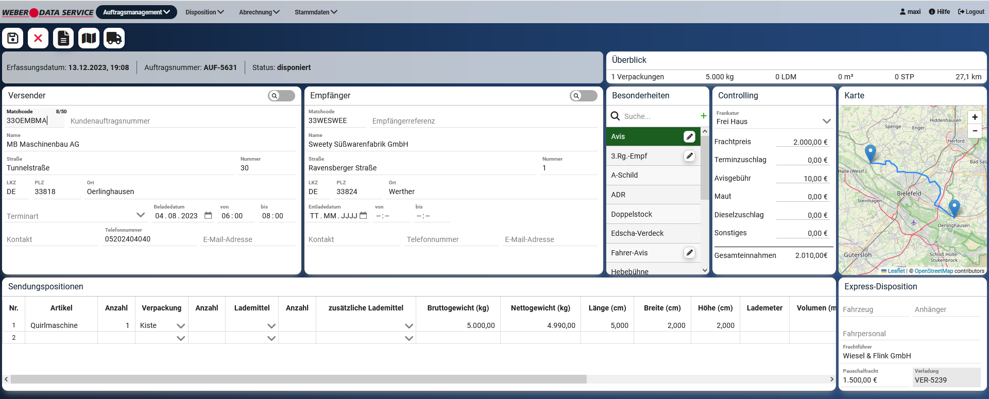Open Verpackung dropdown for Kiste row
Screen dimensions: 989x399
pos(180,326)
